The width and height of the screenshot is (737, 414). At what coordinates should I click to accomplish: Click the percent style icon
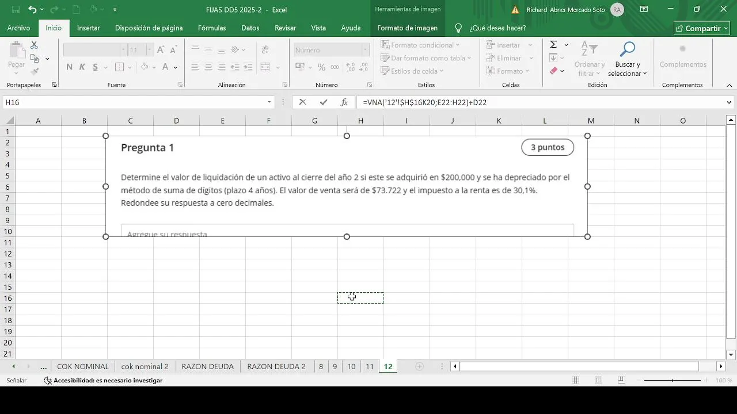click(x=321, y=67)
